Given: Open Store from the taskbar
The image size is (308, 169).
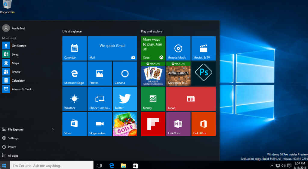Looking at the screenshot, I should (135, 166).
